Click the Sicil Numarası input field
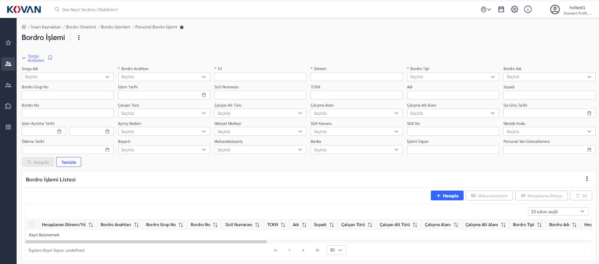Viewport: 599px width, 264px height. point(260,95)
